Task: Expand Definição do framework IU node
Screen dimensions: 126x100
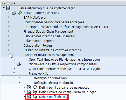Action: coord(19,78)
